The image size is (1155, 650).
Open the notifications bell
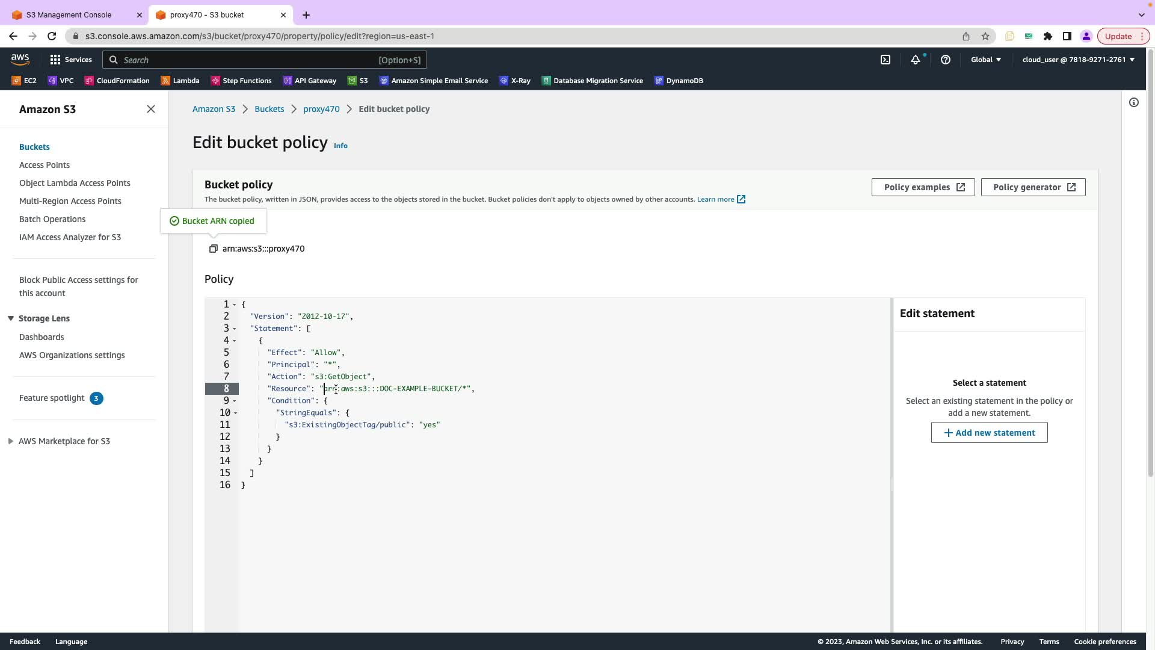[915, 60]
